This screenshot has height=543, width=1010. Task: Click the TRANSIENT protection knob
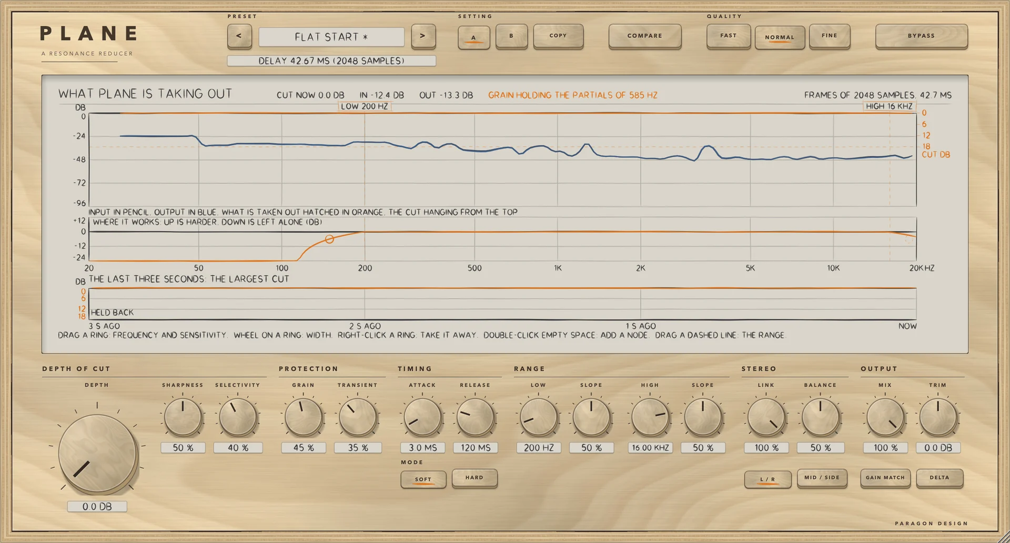358,417
